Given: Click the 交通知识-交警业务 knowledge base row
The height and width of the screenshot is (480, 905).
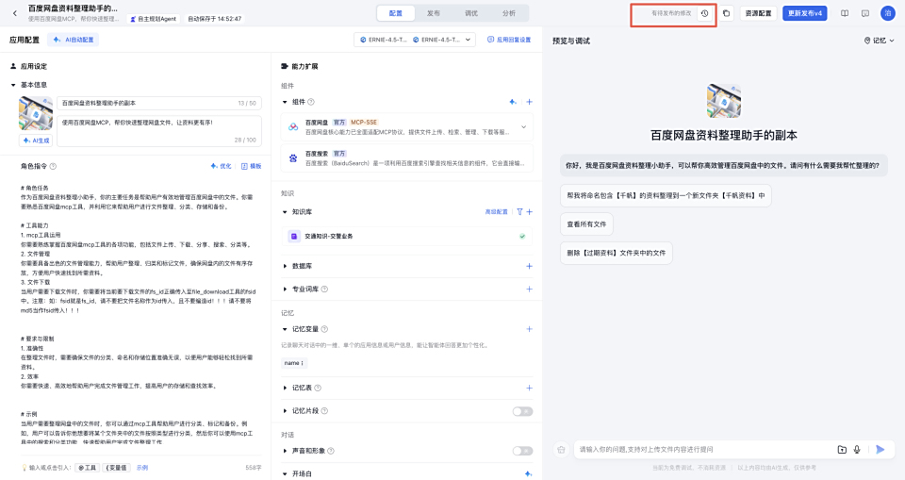Looking at the screenshot, I should [407, 237].
